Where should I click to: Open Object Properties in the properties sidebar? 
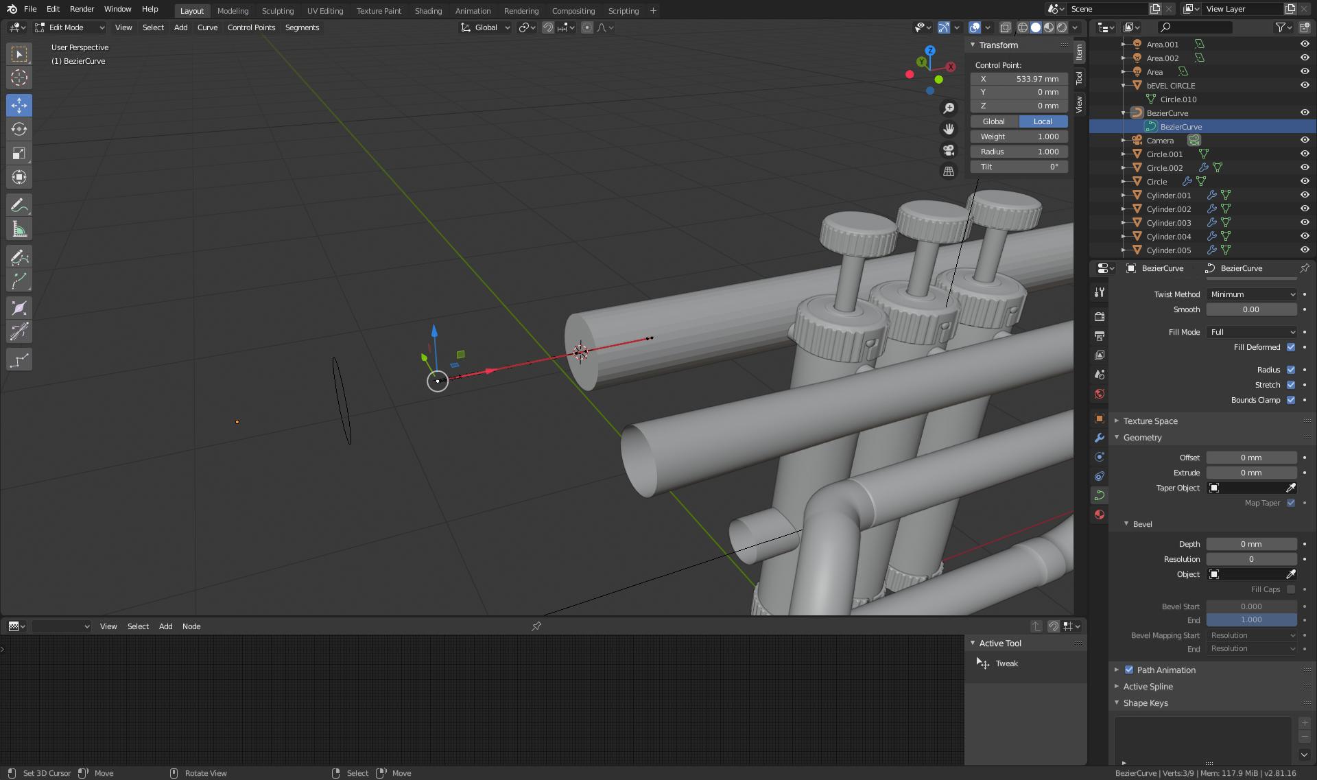click(x=1099, y=418)
